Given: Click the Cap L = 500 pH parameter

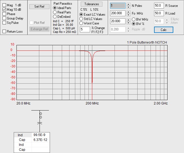Looking at the screenshot, I should click(64, 28).
